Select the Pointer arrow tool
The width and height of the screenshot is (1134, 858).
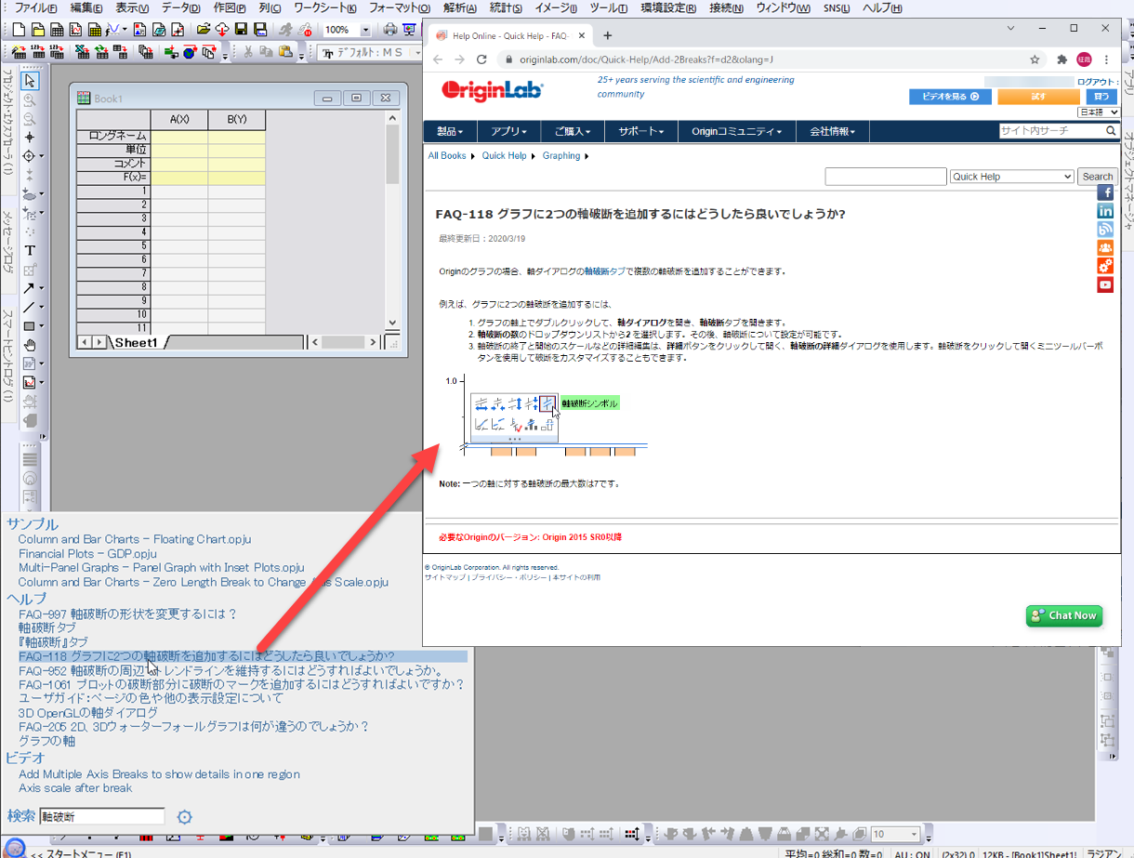[x=30, y=81]
